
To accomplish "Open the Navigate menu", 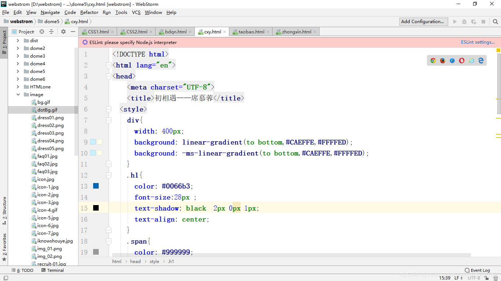I will coord(50,12).
